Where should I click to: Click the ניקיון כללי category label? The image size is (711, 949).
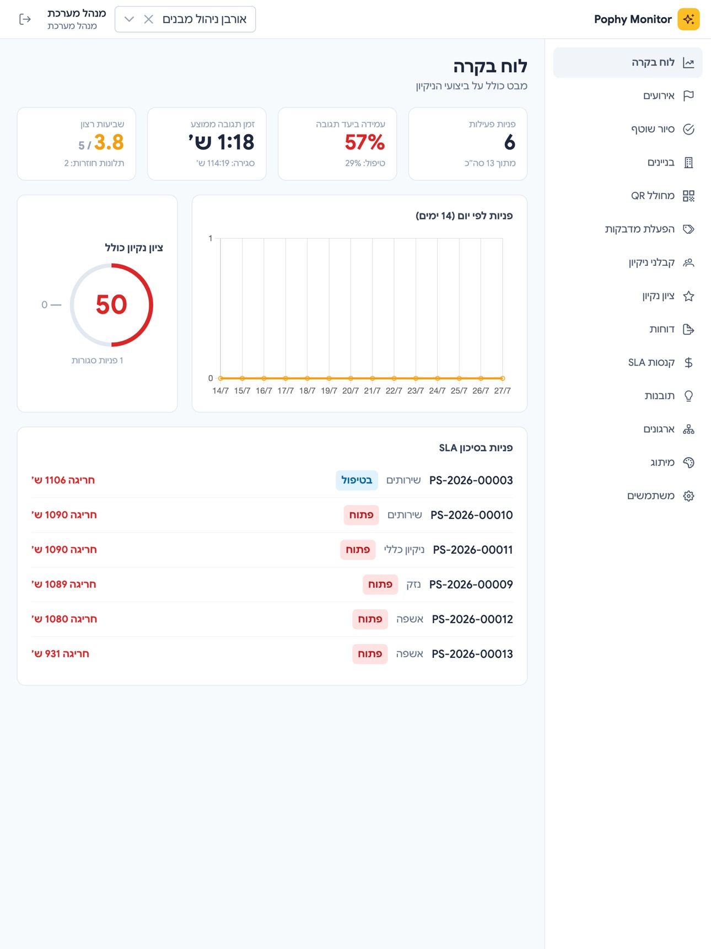tap(404, 550)
